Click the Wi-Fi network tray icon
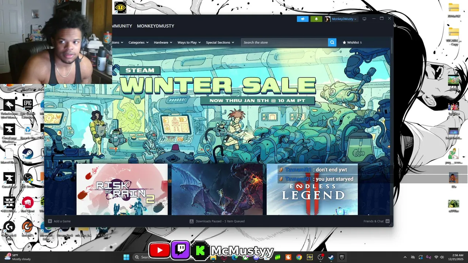The height and width of the screenshot is (263, 468). pos(436,257)
